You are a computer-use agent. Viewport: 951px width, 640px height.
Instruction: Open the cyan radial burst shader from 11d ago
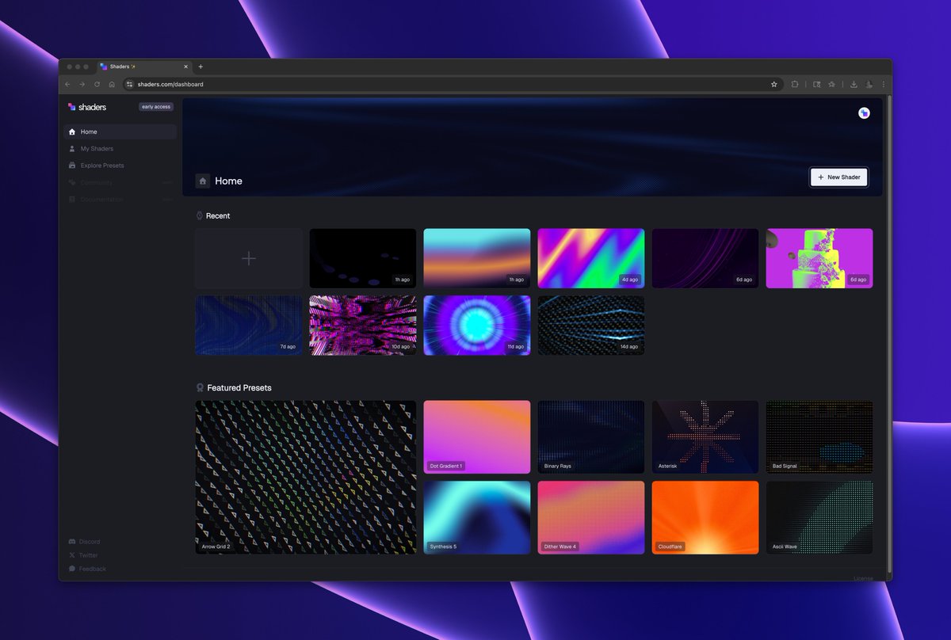477,326
